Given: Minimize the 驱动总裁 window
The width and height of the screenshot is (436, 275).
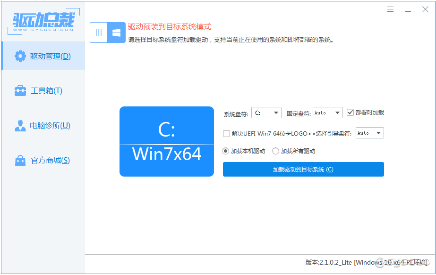Looking at the screenshot, I should (x=408, y=9).
